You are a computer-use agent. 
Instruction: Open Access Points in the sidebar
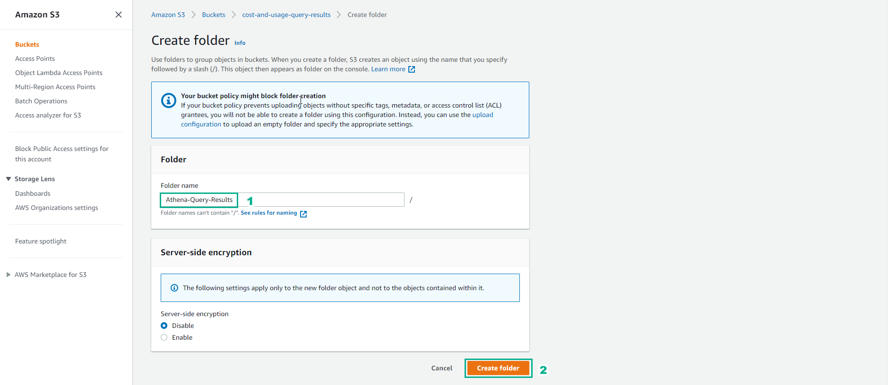click(35, 59)
